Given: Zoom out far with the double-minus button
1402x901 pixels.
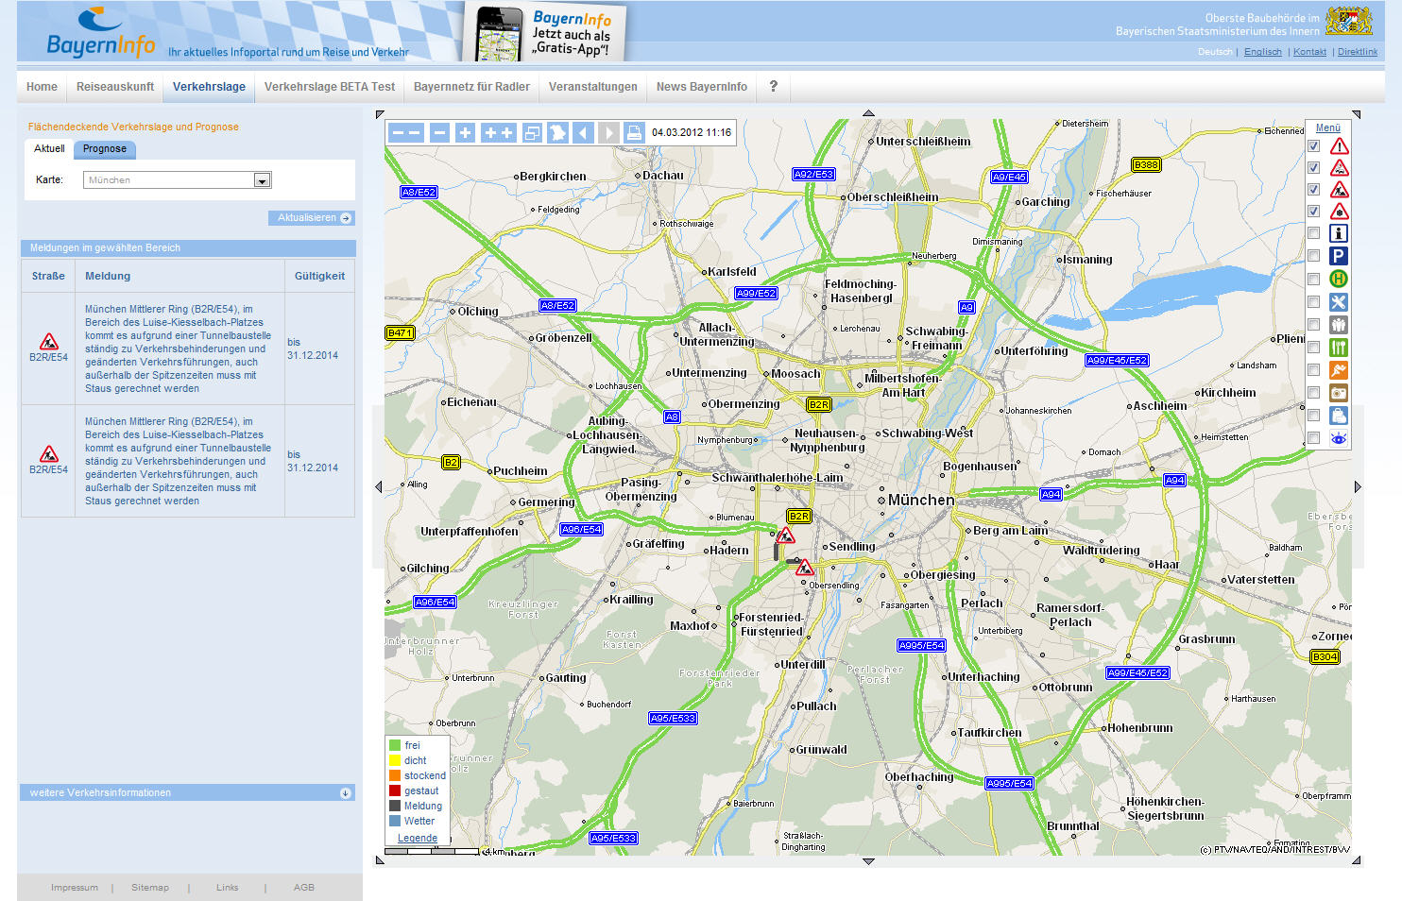Looking at the screenshot, I should pyautogui.click(x=406, y=133).
